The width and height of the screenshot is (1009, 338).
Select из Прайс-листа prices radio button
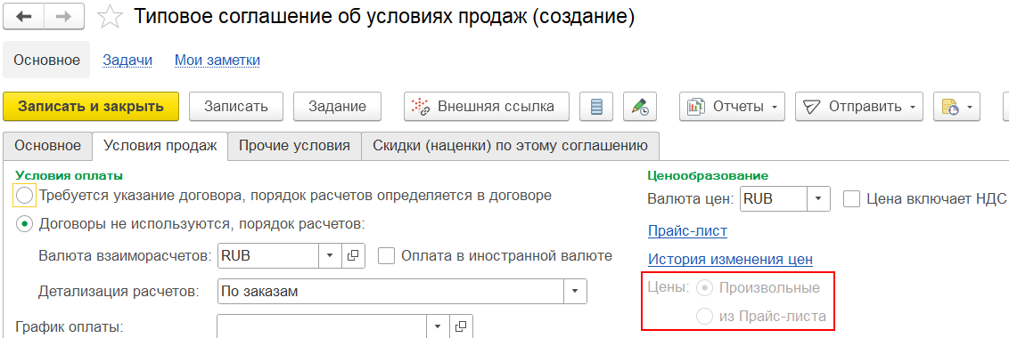coord(705,316)
